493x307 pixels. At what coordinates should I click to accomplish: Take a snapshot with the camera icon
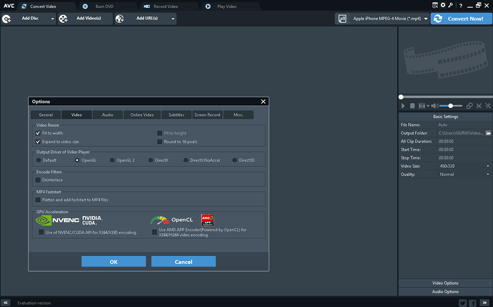(422, 106)
